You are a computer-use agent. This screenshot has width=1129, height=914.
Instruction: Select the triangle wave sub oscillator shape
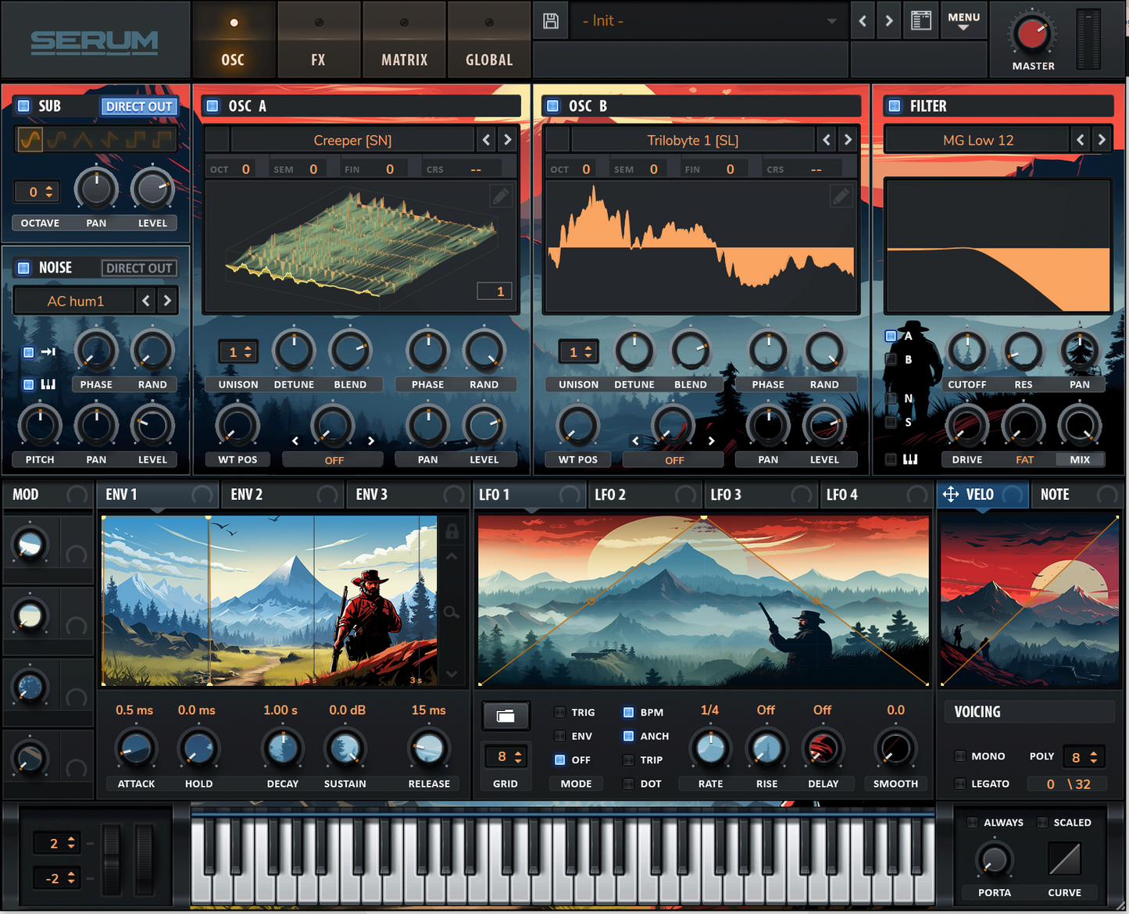(x=83, y=140)
